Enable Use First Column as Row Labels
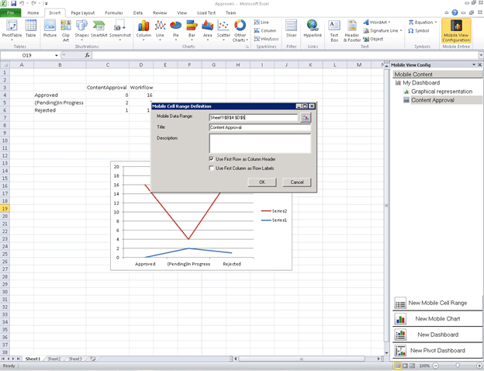Viewport: 484px width, 371px height. [x=212, y=168]
